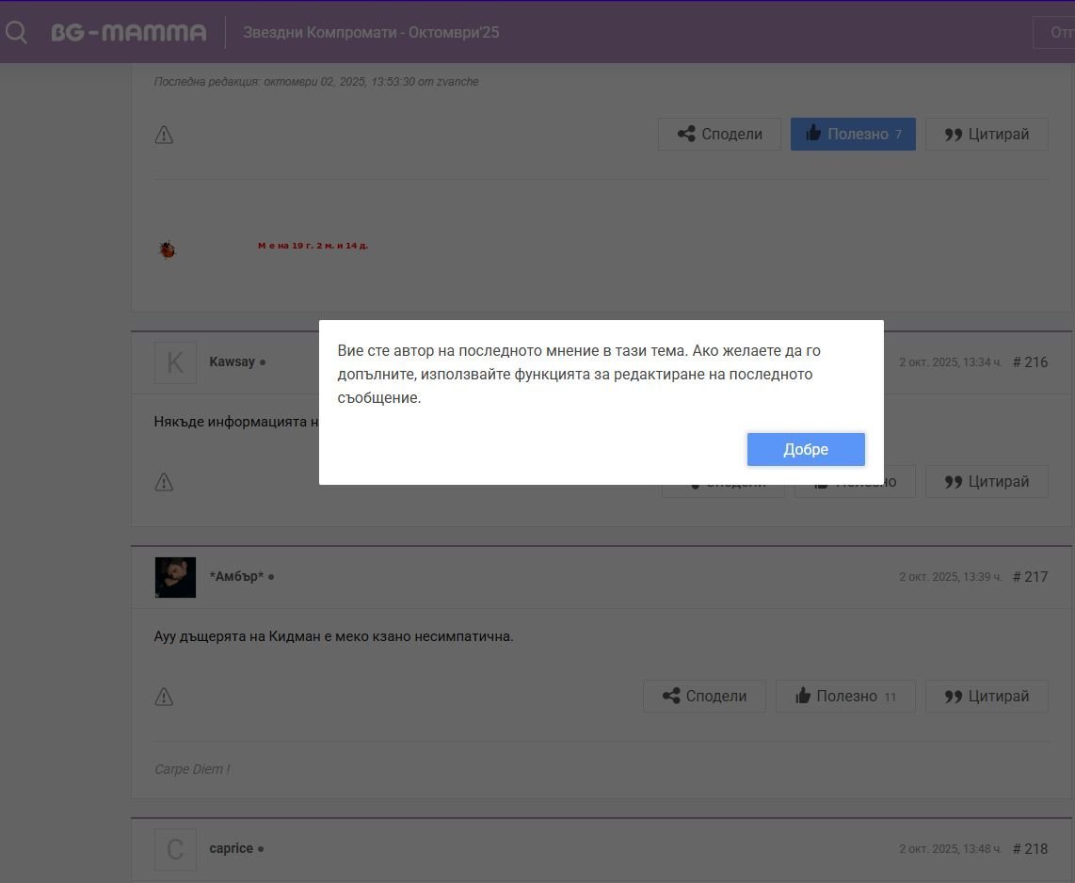
Task: Click the Добре button in the dialog
Action: tap(806, 449)
